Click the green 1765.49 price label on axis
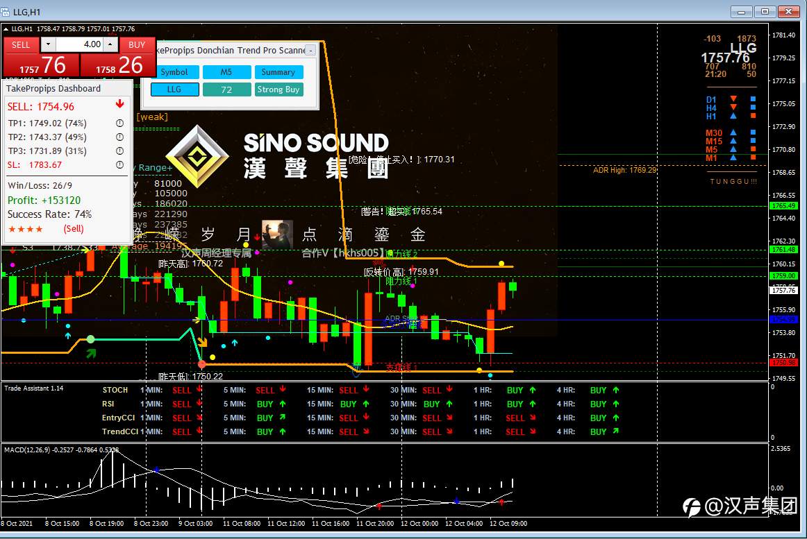 click(x=783, y=206)
